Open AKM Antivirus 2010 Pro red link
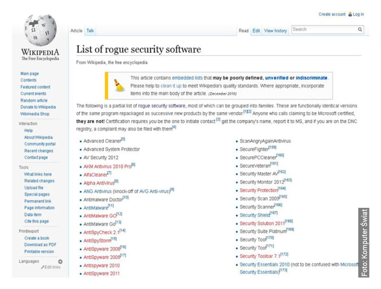Viewport: 381px width, 289px height. point(107,167)
